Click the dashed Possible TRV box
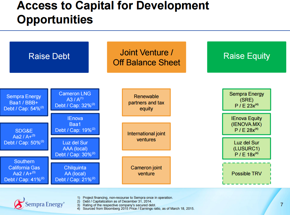Viewport: 290px width, 215px height. click(247, 173)
